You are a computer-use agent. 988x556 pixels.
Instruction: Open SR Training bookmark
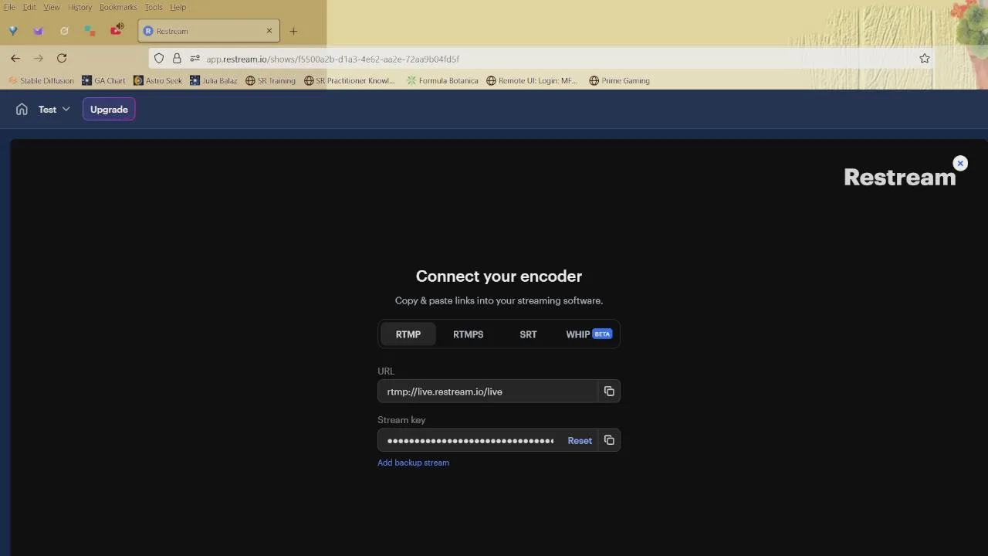pos(270,80)
